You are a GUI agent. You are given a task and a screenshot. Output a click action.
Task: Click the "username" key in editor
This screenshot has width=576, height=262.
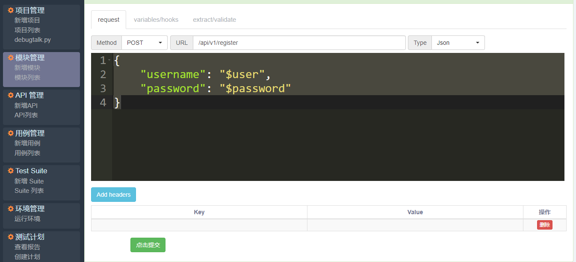[173, 75]
